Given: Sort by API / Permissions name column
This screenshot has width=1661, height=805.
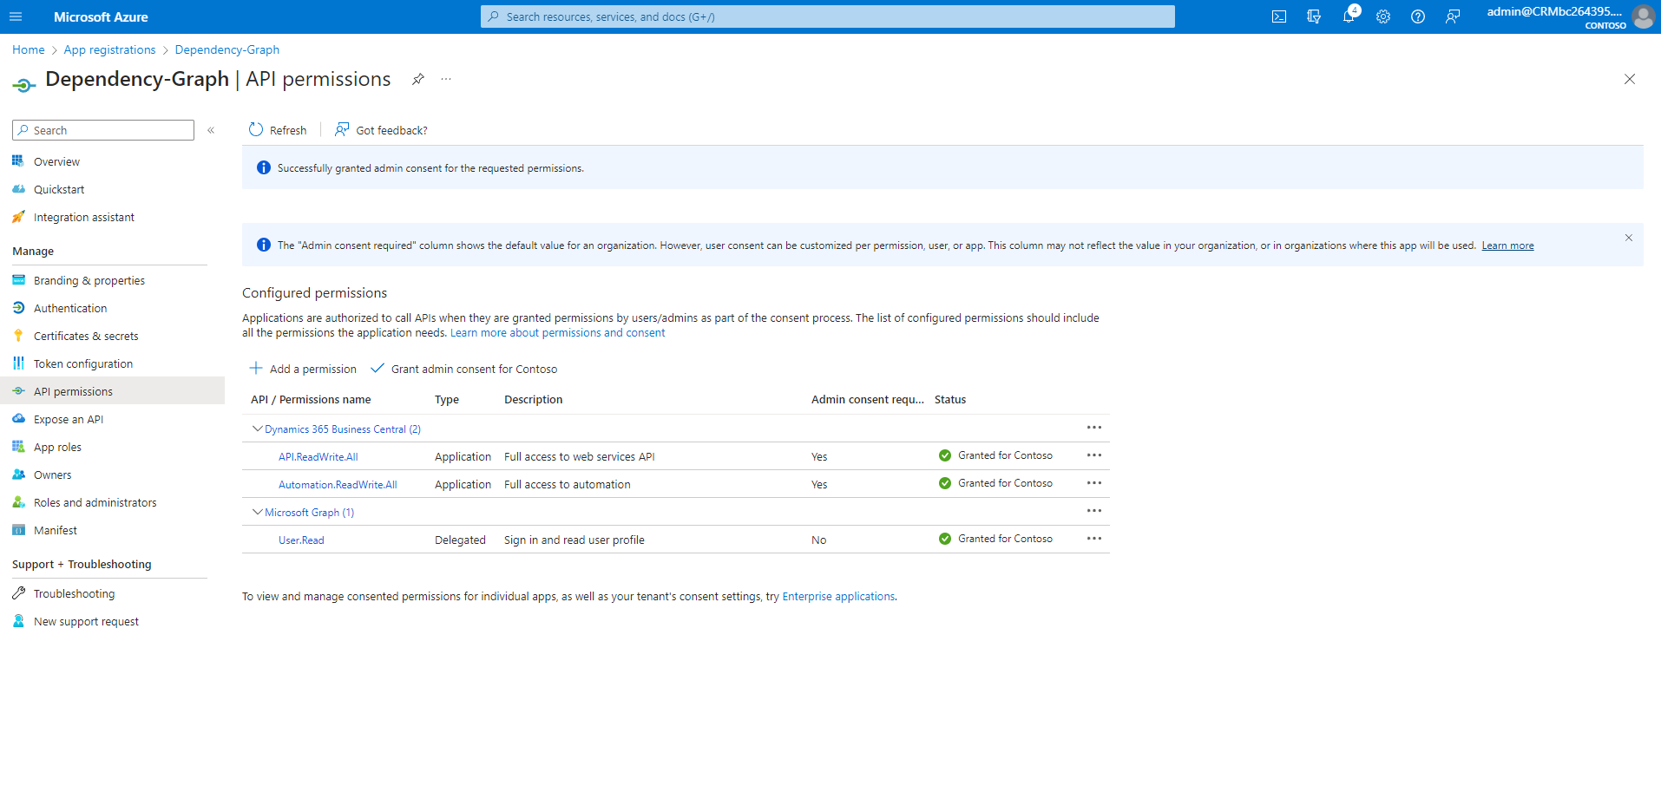Looking at the screenshot, I should coord(311,400).
